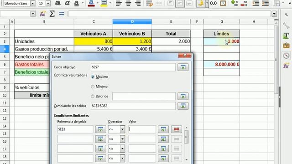This screenshot has width=292, height=164.
Task: Open the sidebar Styles panel
Action: pos(286,36)
